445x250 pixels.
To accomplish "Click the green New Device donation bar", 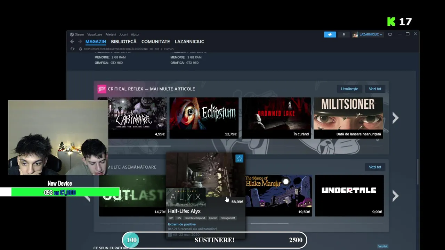I will [65, 192].
